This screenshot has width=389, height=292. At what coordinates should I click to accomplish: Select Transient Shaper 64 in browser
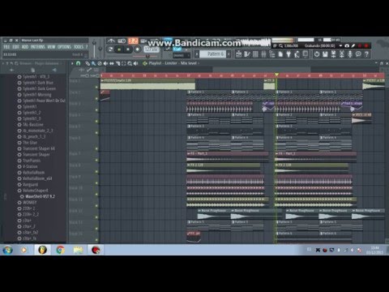[39, 148]
